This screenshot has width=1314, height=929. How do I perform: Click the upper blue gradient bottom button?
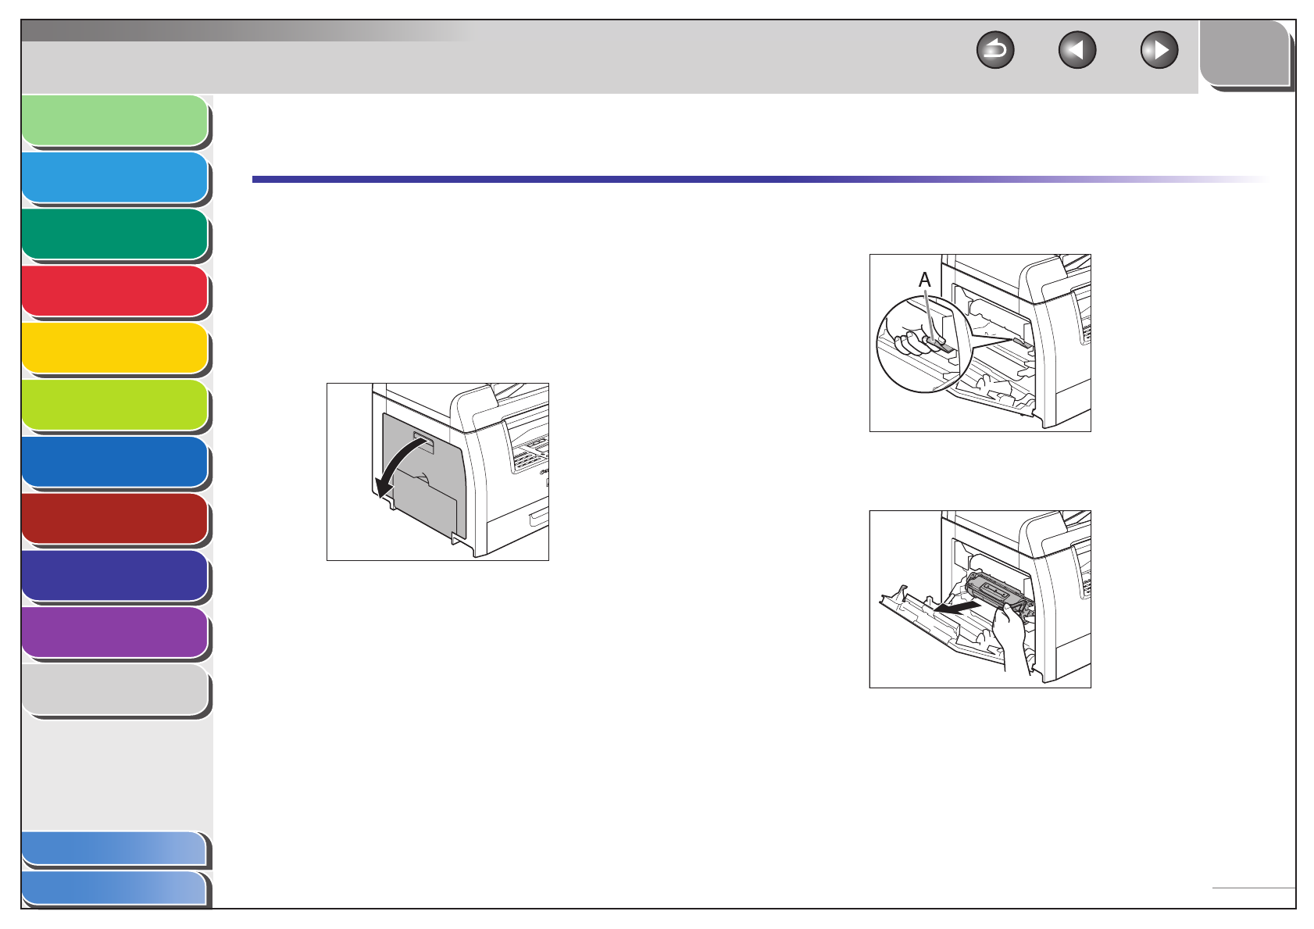(x=116, y=849)
